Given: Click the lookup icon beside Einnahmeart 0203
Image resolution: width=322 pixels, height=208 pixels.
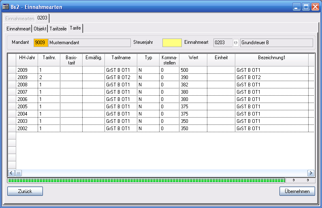Looking at the screenshot, I should pyautogui.click(x=236, y=43).
